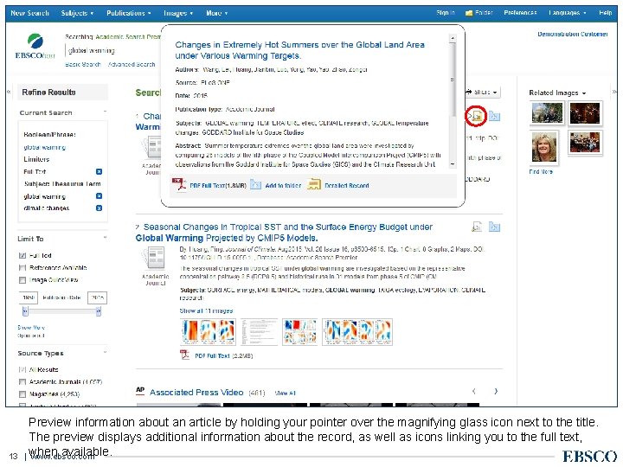Image resolution: width=623 pixels, height=467 pixels.
Task: Open the first article image thumbnail for result 2
Action: pyautogui.click(x=209, y=331)
